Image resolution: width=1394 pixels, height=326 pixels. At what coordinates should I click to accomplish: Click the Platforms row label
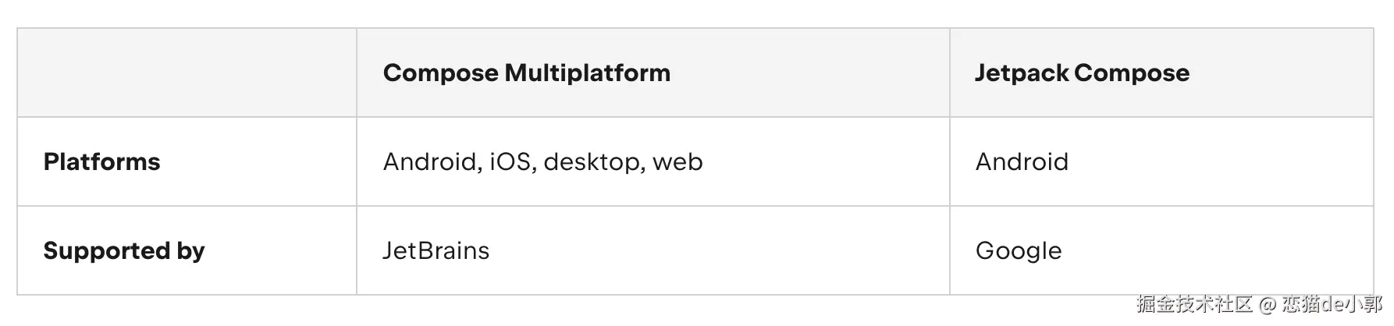101,162
